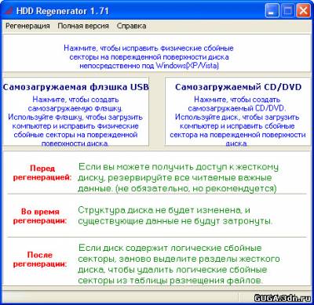Minimize the HDD Regenerator window
This screenshot has height=305, width=314.
click(x=272, y=11)
